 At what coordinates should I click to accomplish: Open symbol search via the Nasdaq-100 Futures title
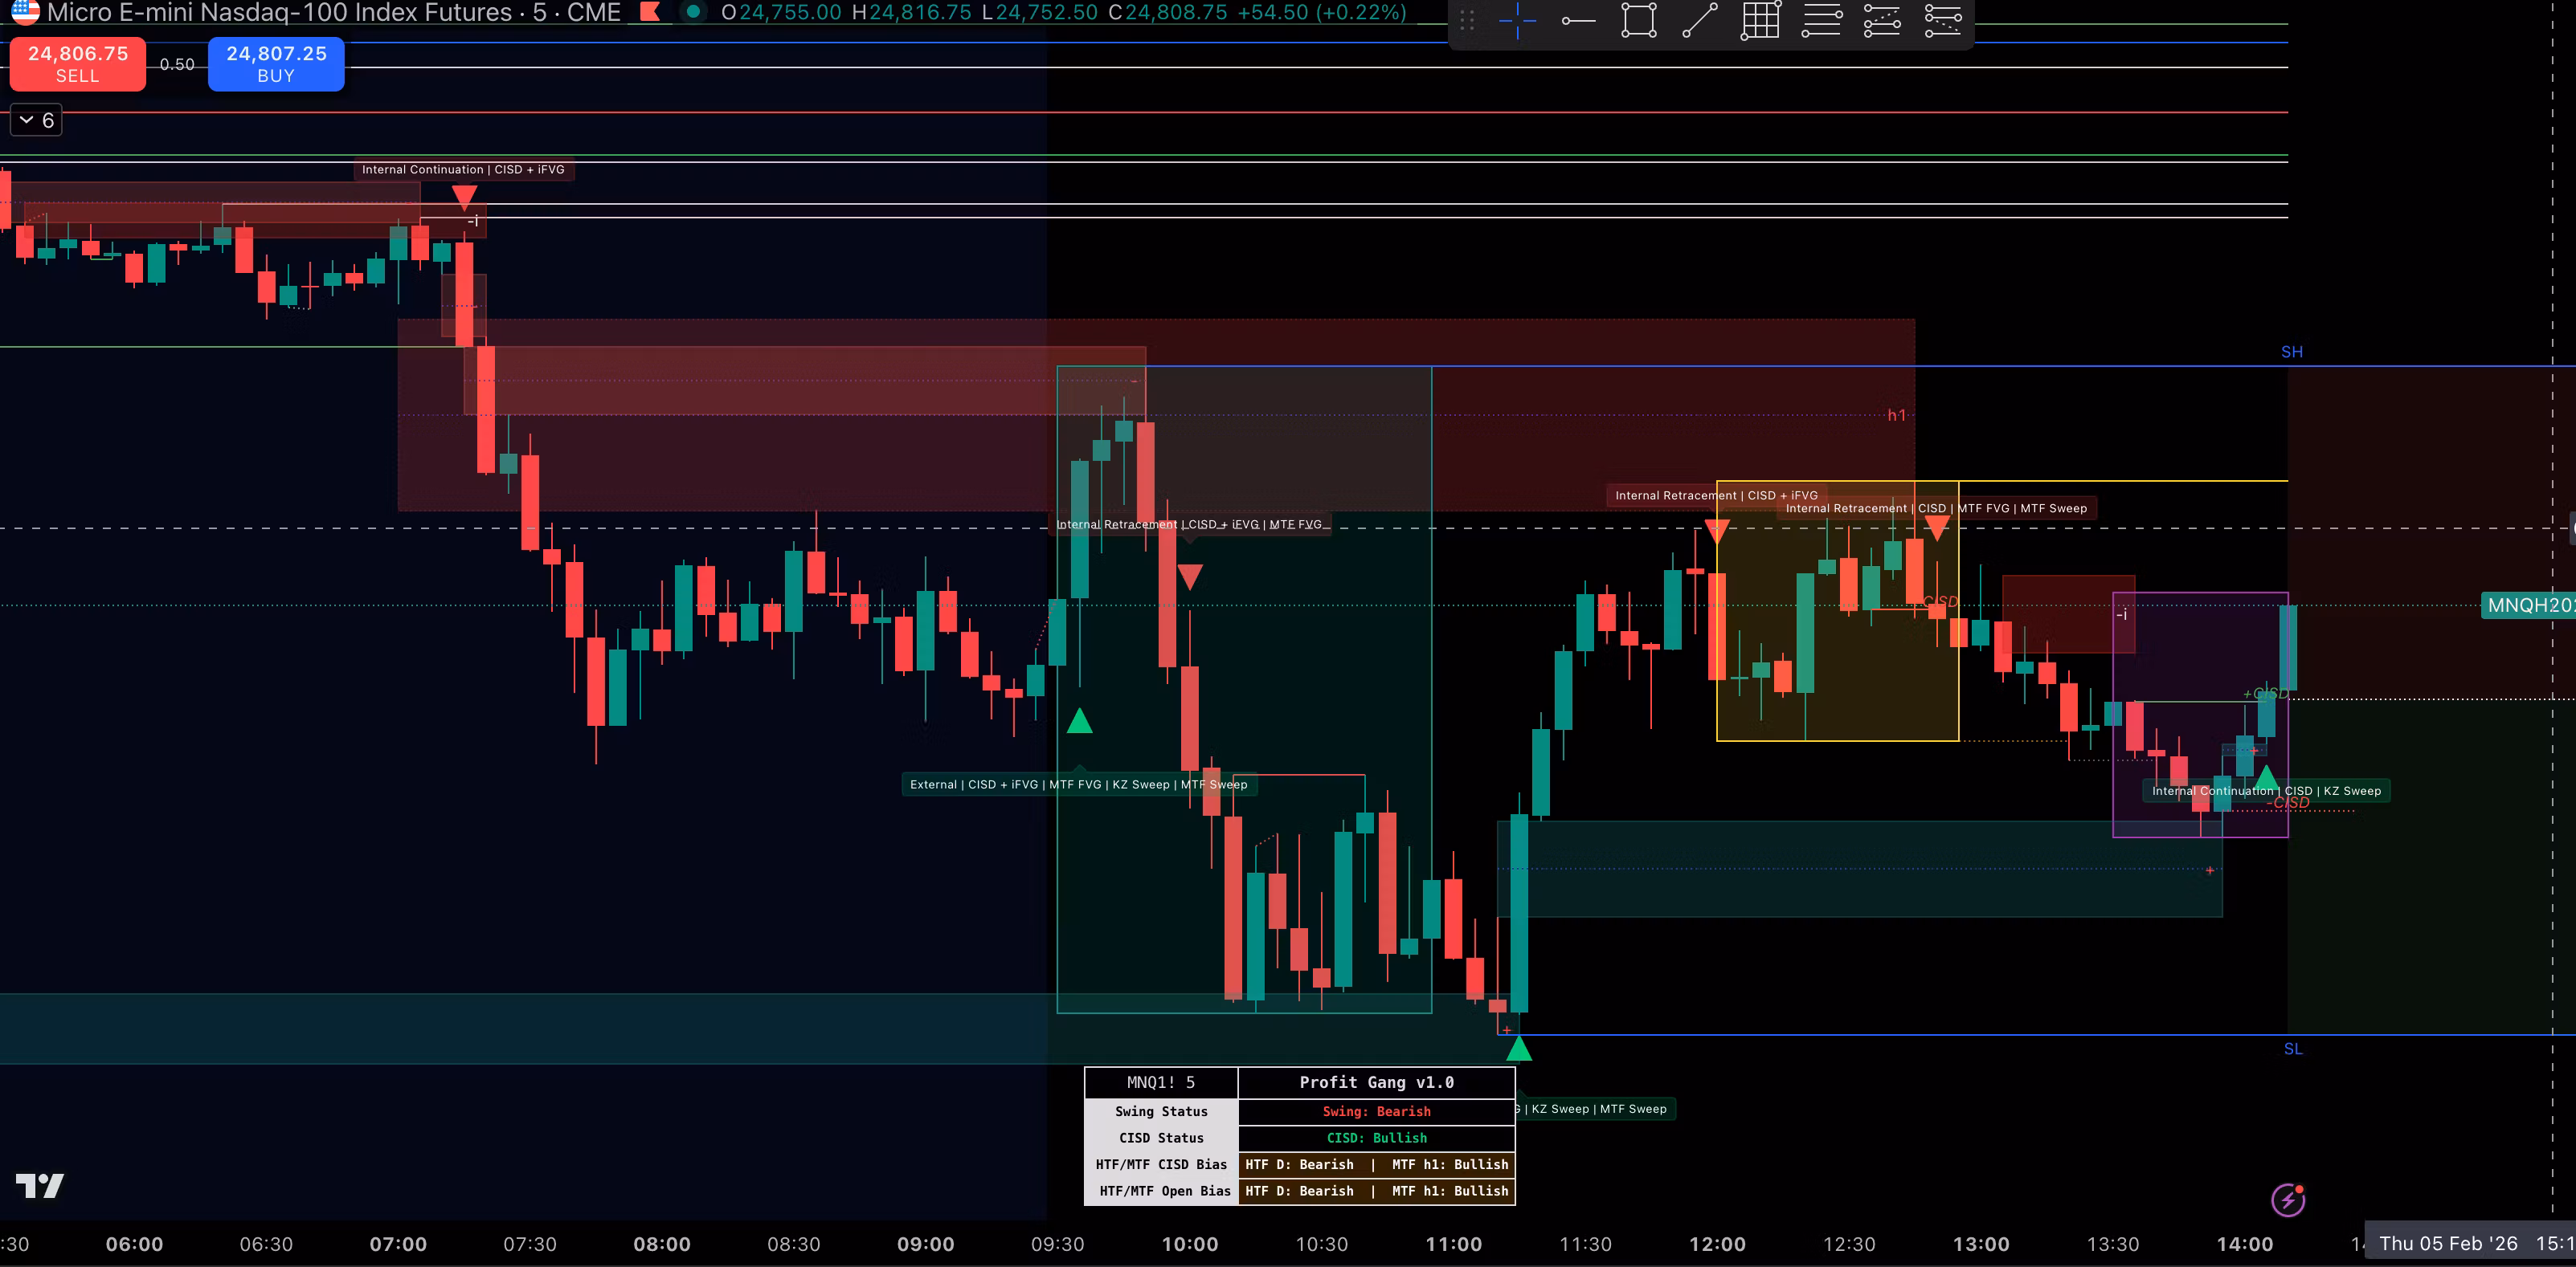click(x=280, y=13)
